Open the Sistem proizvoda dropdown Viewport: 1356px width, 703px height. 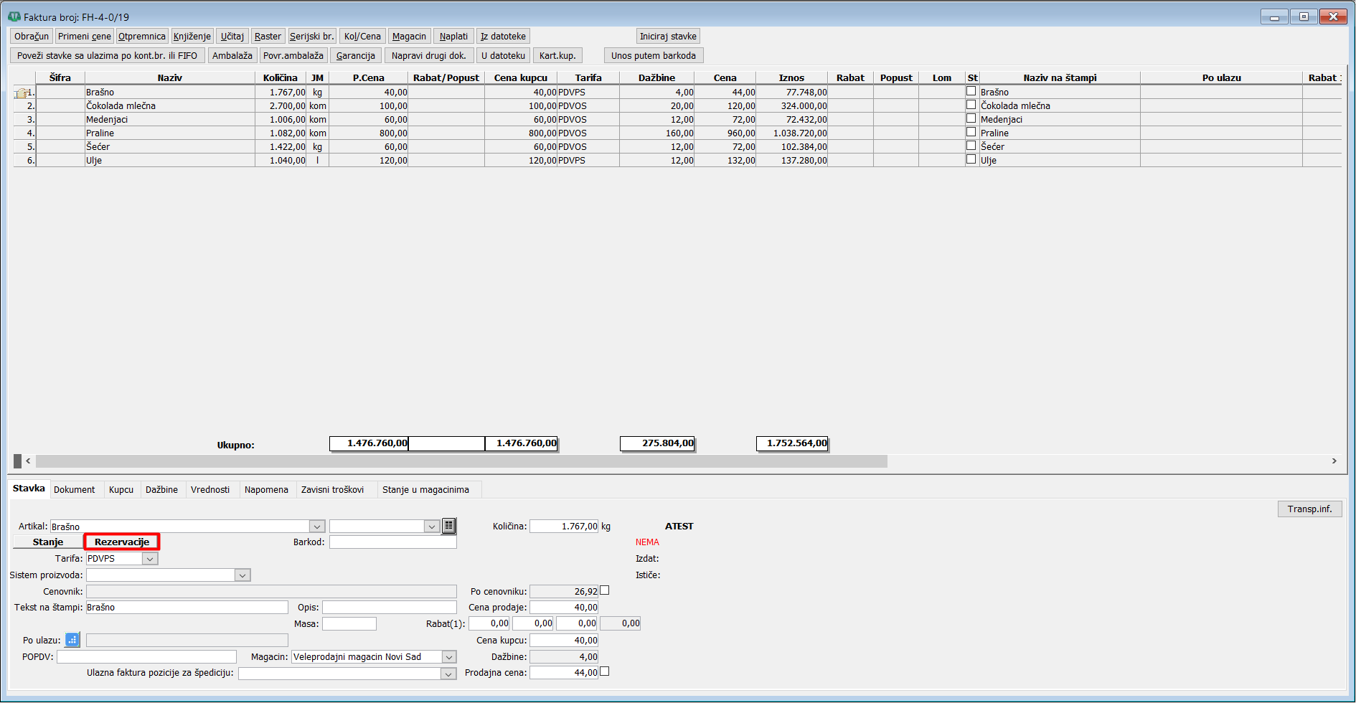click(243, 575)
